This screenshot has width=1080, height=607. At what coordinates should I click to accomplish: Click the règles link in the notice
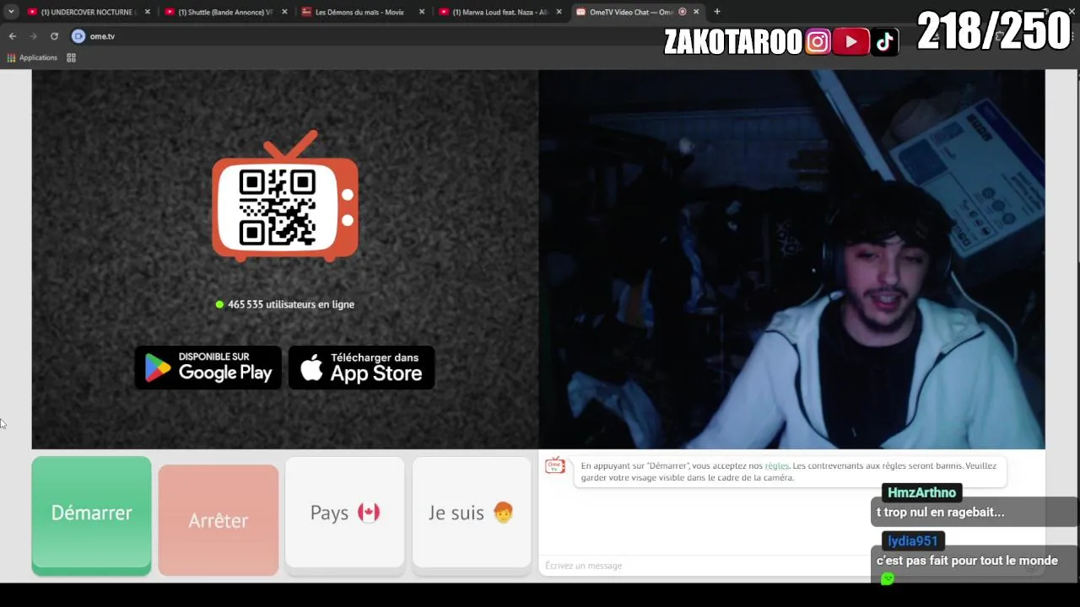(x=777, y=465)
